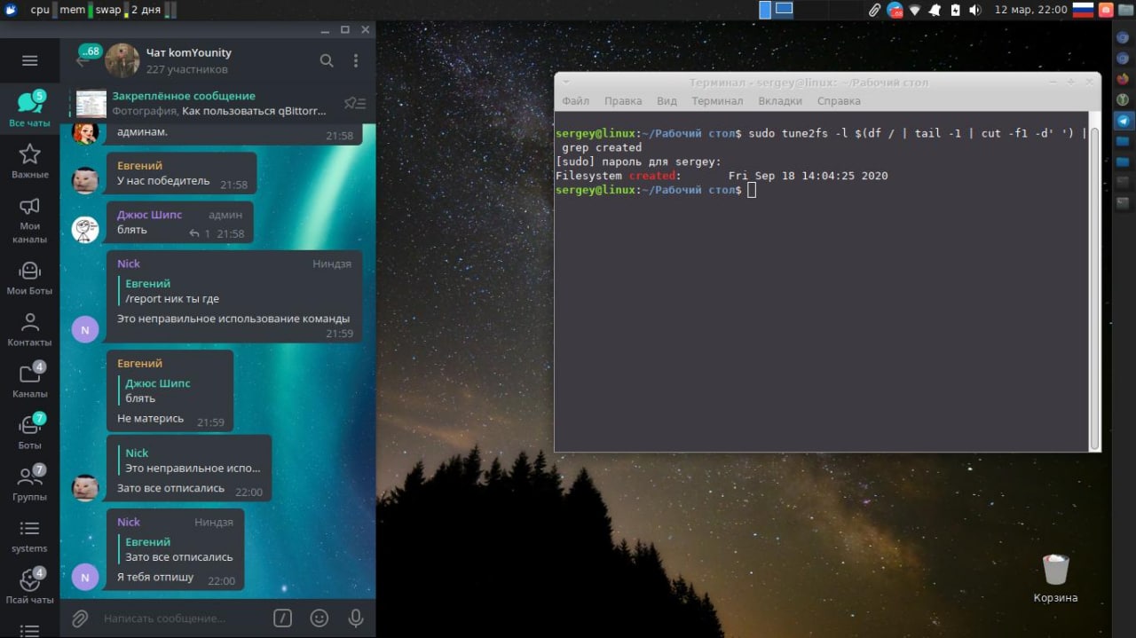Switch keyboard layout via Russian flag
The height and width of the screenshot is (638, 1136).
[1083, 10]
